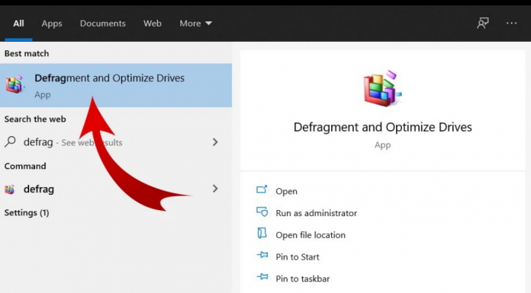The image size is (531, 293).
Task: Open the three-dot options menu
Action: (x=511, y=24)
